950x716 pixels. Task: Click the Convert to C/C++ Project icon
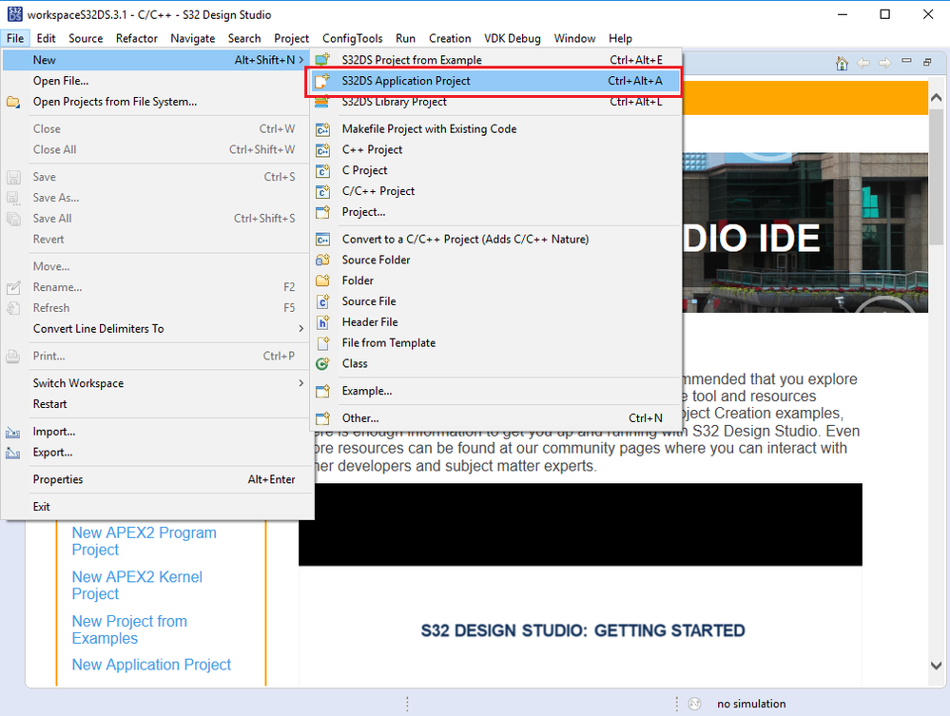(323, 240)
